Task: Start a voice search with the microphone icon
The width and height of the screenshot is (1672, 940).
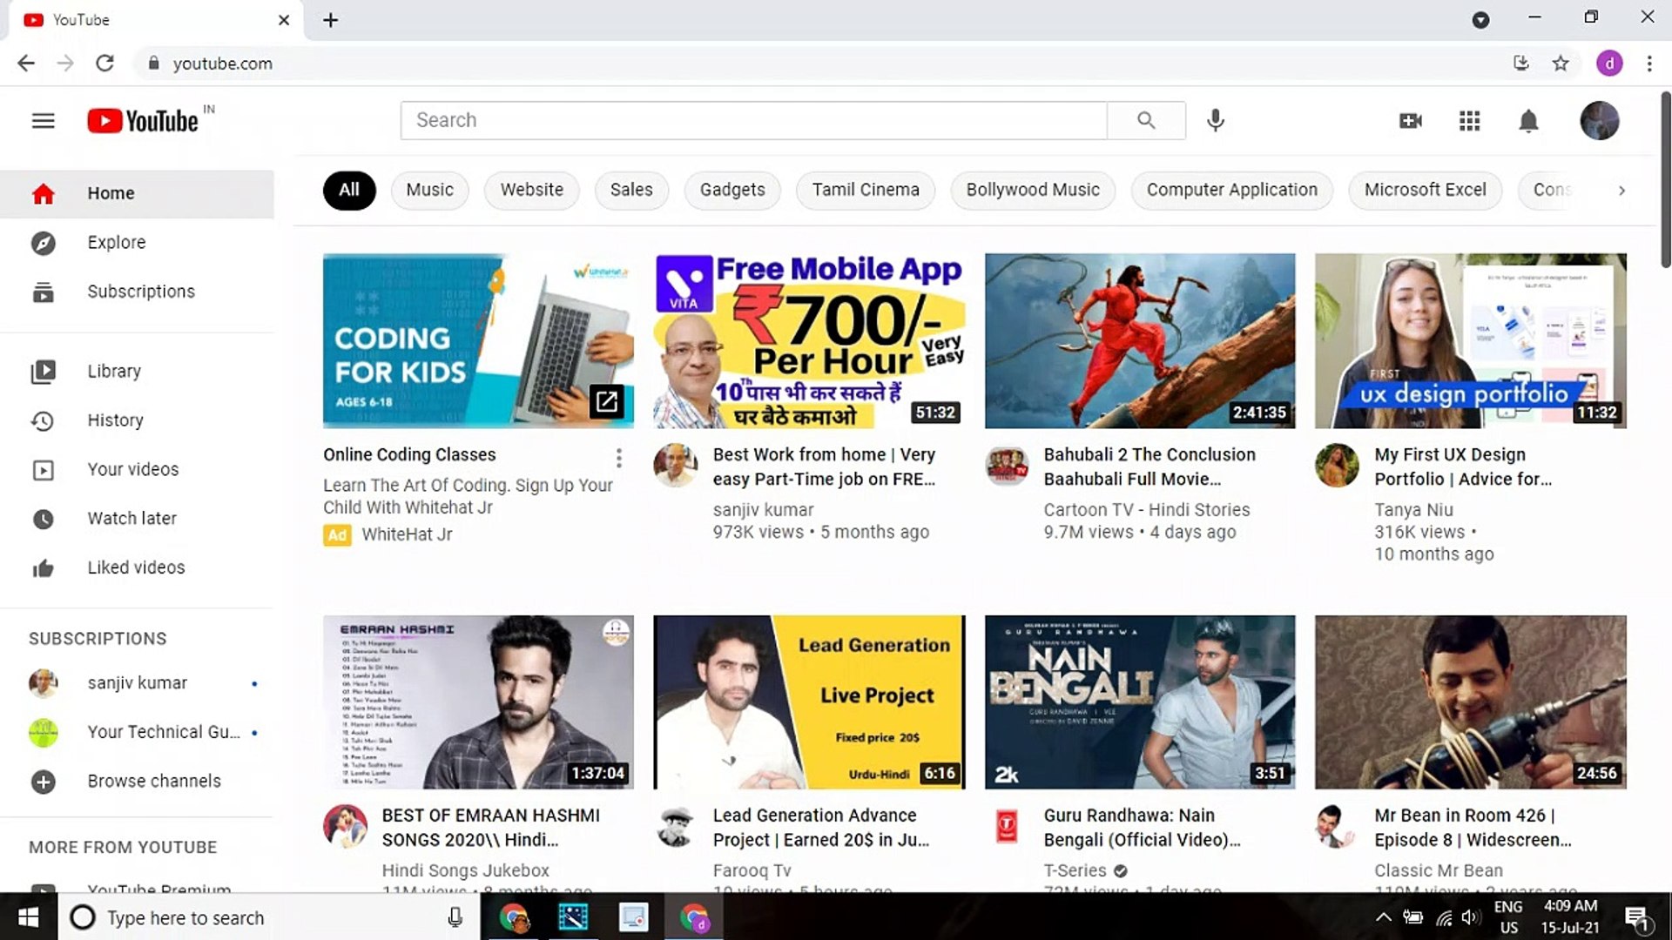Action: [x=1216, y=120]
